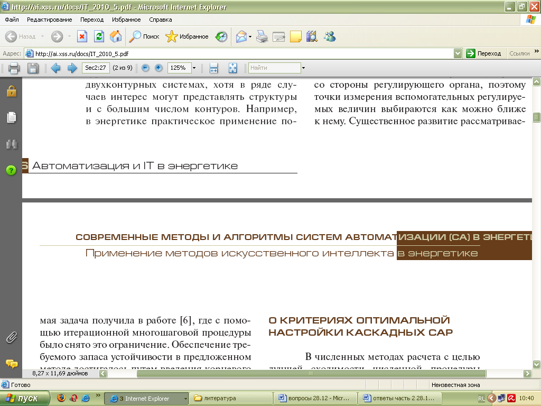The width and height of the screenshot is (541, 406).
Task: Open the security lock panel in sidebar
Action: (x=12, y=91)
